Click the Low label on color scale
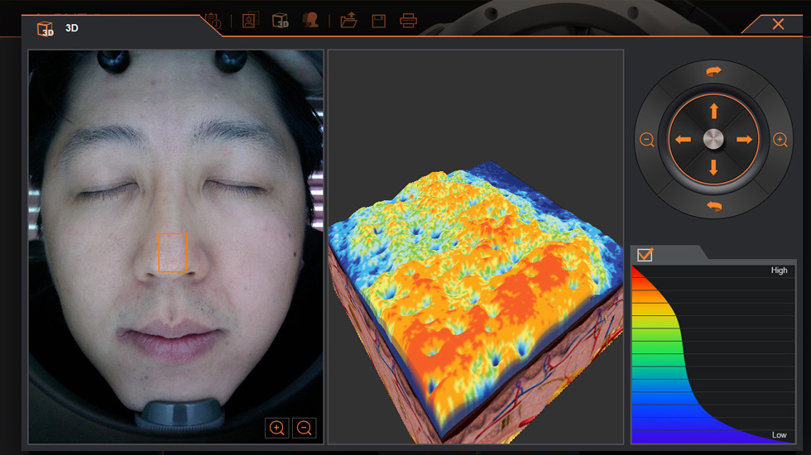Viewport: 811px width, 455px height. pos(779,435)
